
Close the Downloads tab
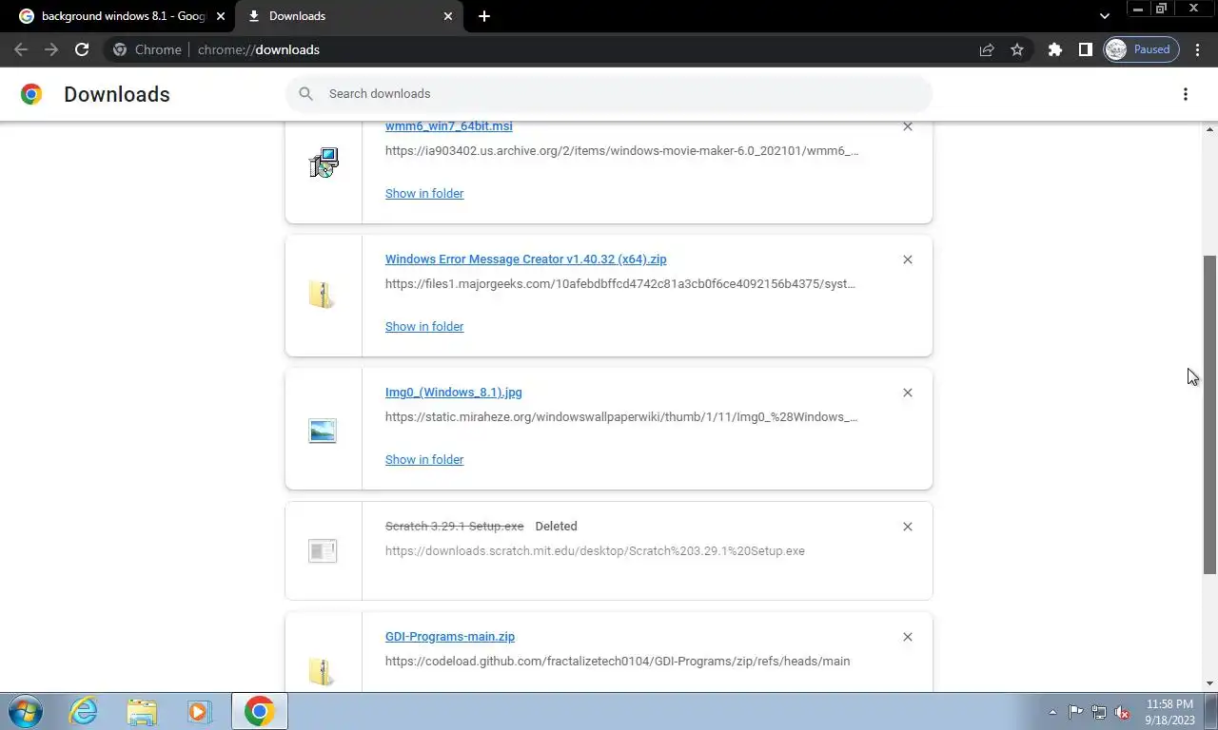tap(448, 16)
